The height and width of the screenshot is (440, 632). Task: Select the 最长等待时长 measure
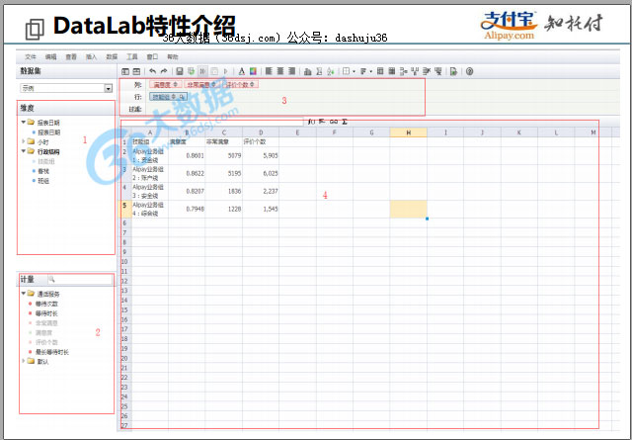point(52,352)
